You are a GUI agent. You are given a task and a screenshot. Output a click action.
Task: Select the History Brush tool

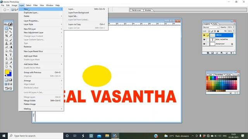tap(10, 44)
